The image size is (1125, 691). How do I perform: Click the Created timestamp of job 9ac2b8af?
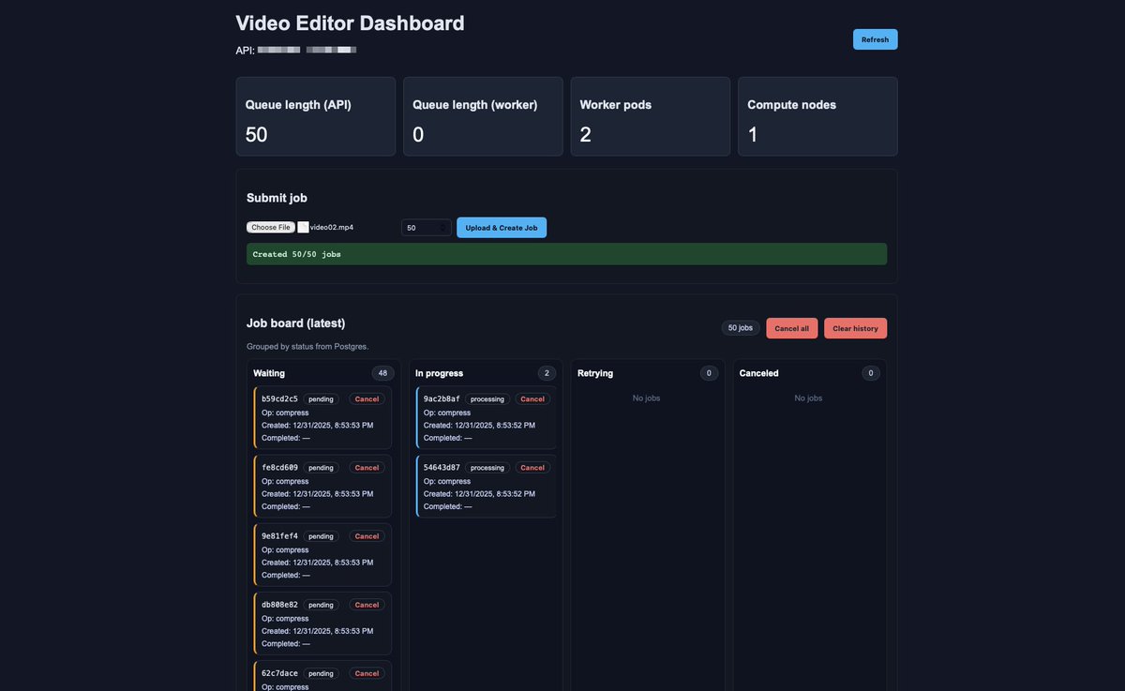click(x=479, y=425)
